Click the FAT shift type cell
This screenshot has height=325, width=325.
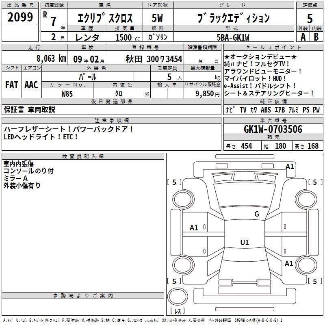[11, 84]
